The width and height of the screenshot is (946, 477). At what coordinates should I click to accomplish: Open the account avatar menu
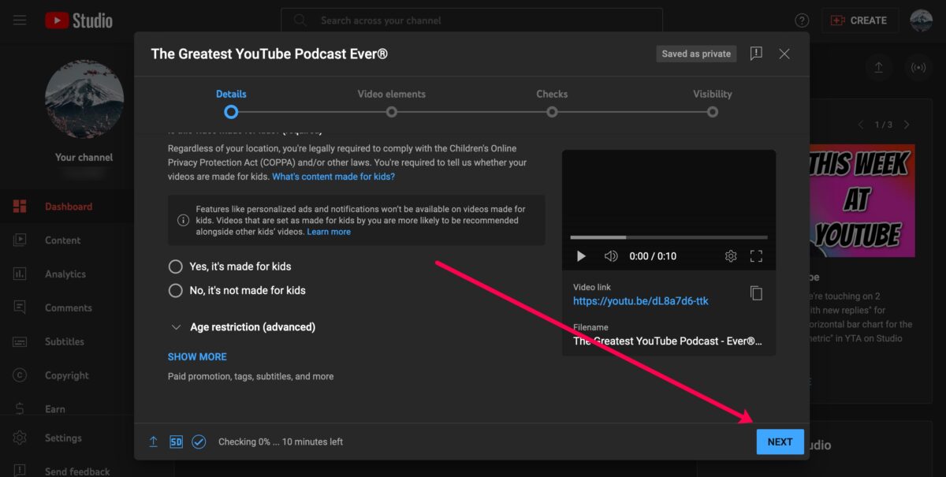(921, 20)
